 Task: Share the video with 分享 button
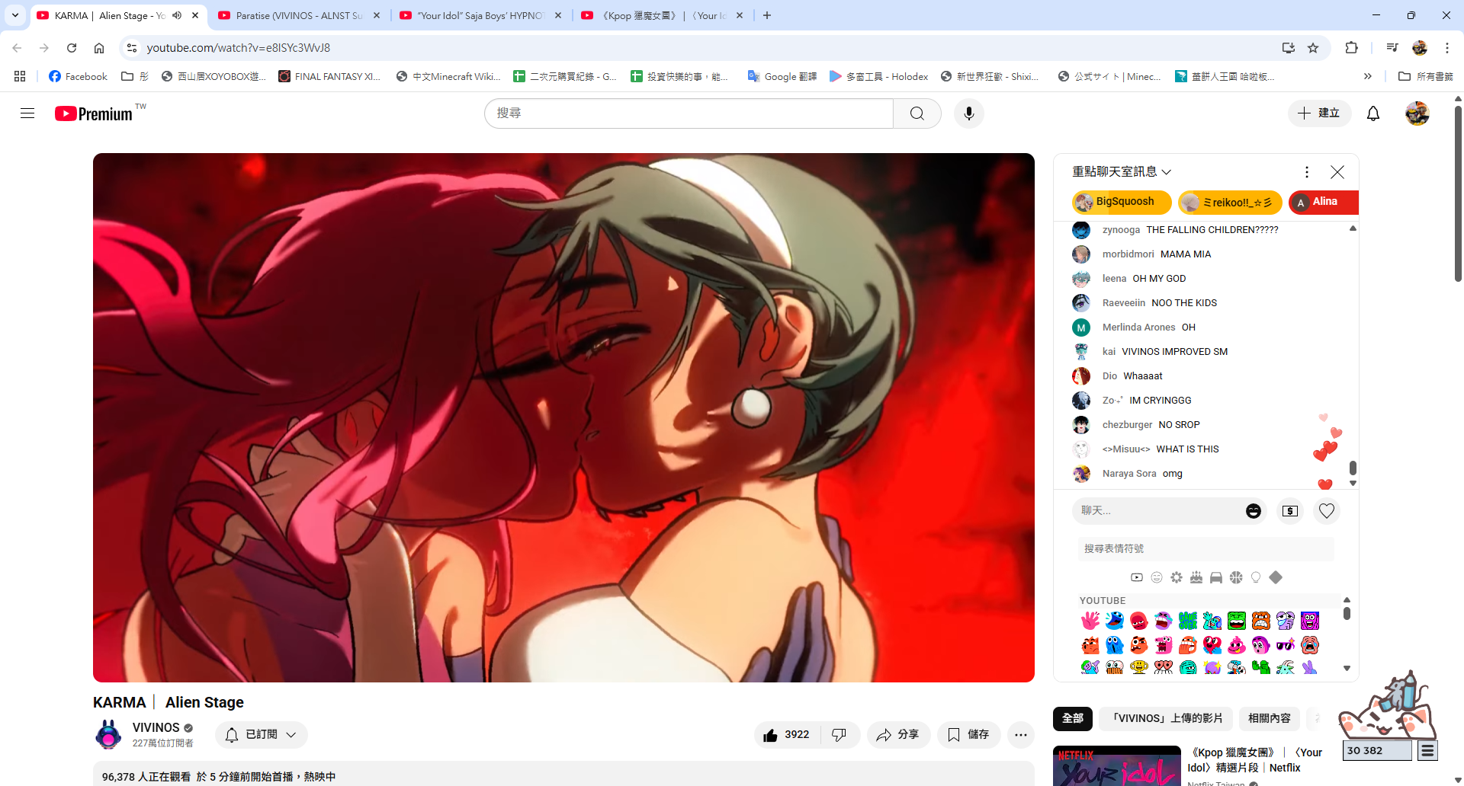coord(898,735)
